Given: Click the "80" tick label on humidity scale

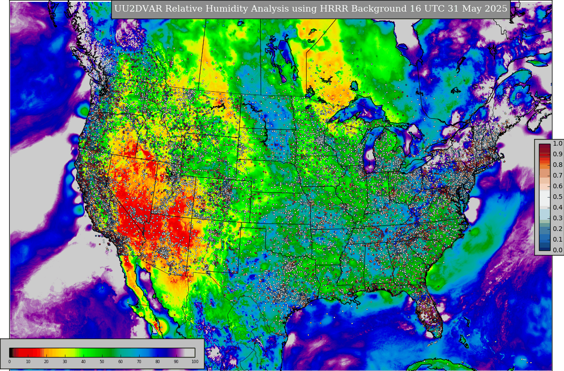Looking at the screenshot, I should (x=158, y=362).
